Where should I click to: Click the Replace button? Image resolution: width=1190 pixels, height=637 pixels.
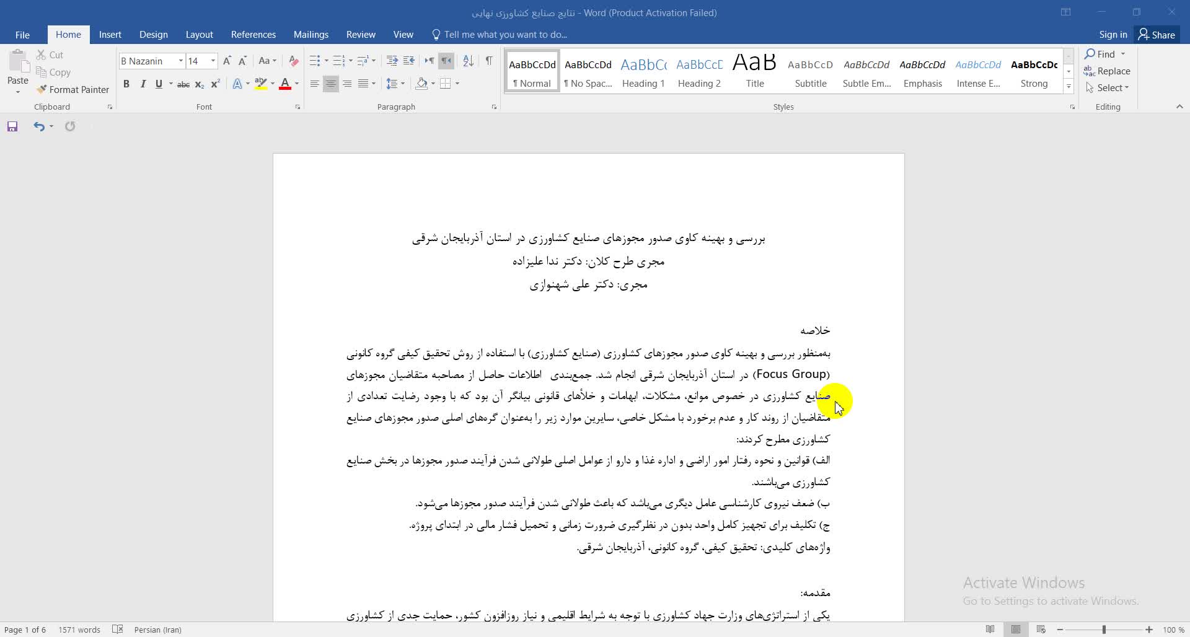pyautogui.click(x=1107, y=71)
